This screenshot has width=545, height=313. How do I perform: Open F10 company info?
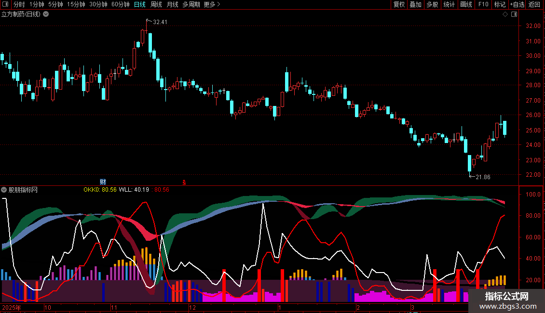(483, 4)
